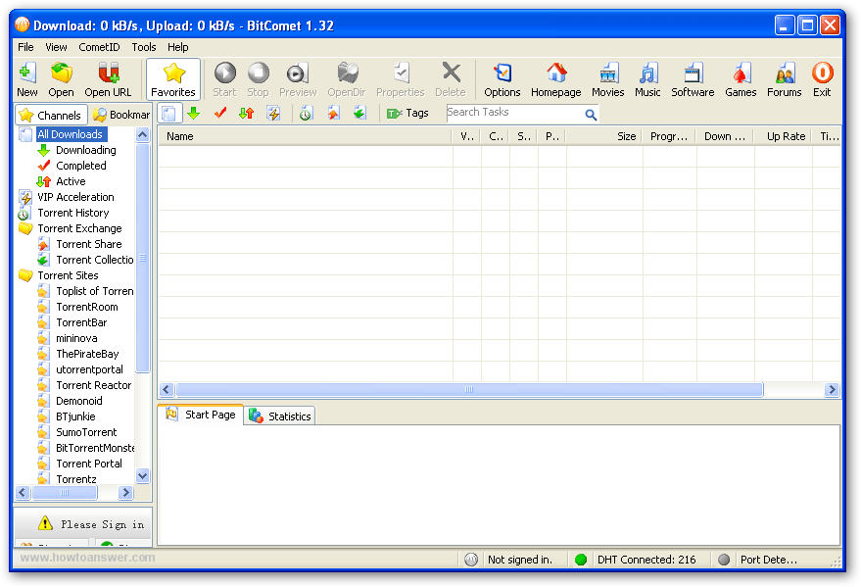Switch to the Statistics tab

[279, 416]
